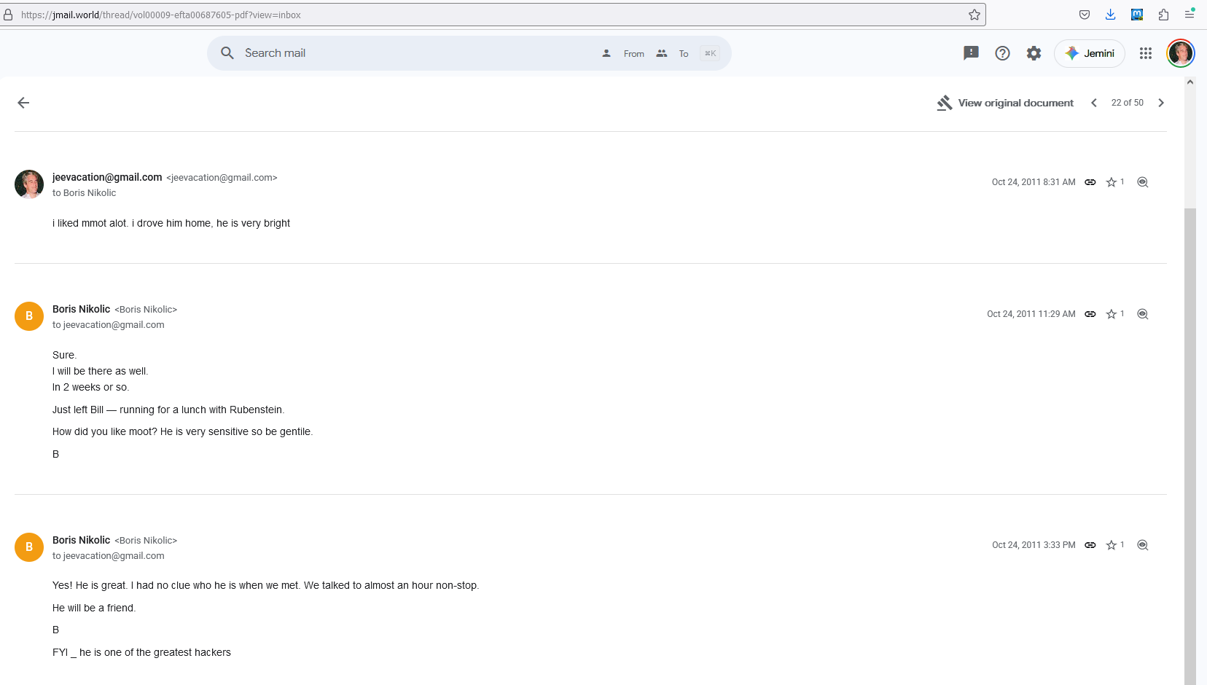1207x685 pixels.
Task: Click the ⌘K shortcut badge
Action: click(x=710, y=53)
